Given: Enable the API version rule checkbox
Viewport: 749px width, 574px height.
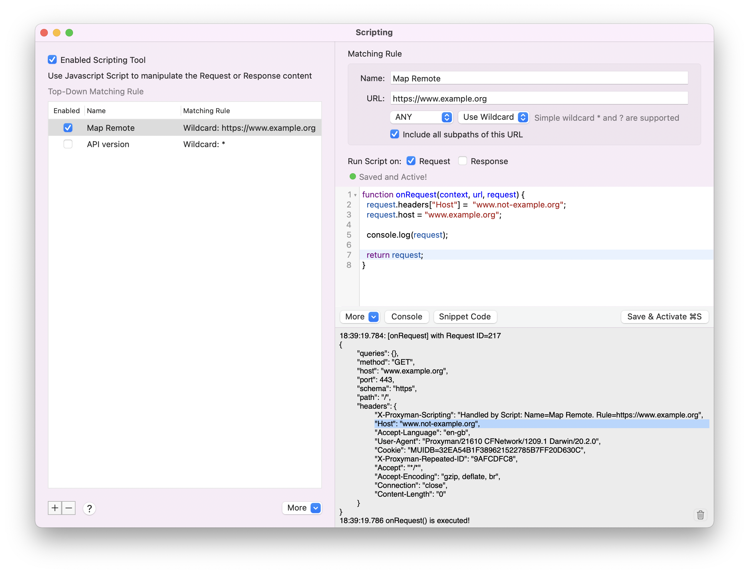Looking at the screenshot, I should (x=68, y=144).
